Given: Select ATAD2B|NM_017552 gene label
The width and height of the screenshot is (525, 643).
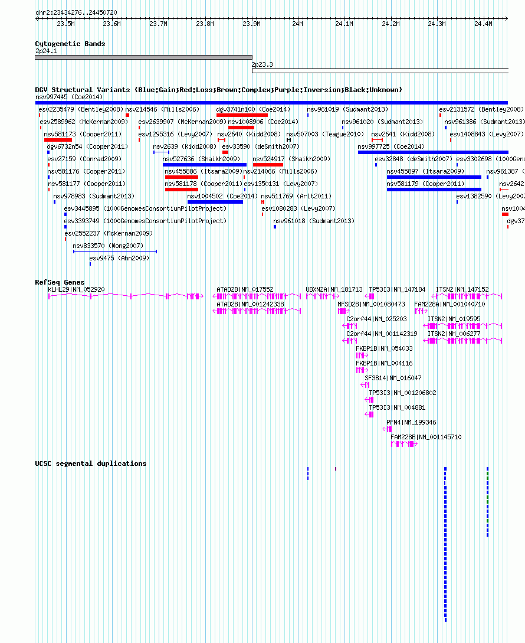Looking at the screenshot, I should tap(245, 289).
